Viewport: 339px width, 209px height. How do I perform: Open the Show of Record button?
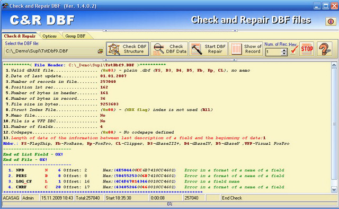pos(246,49)
